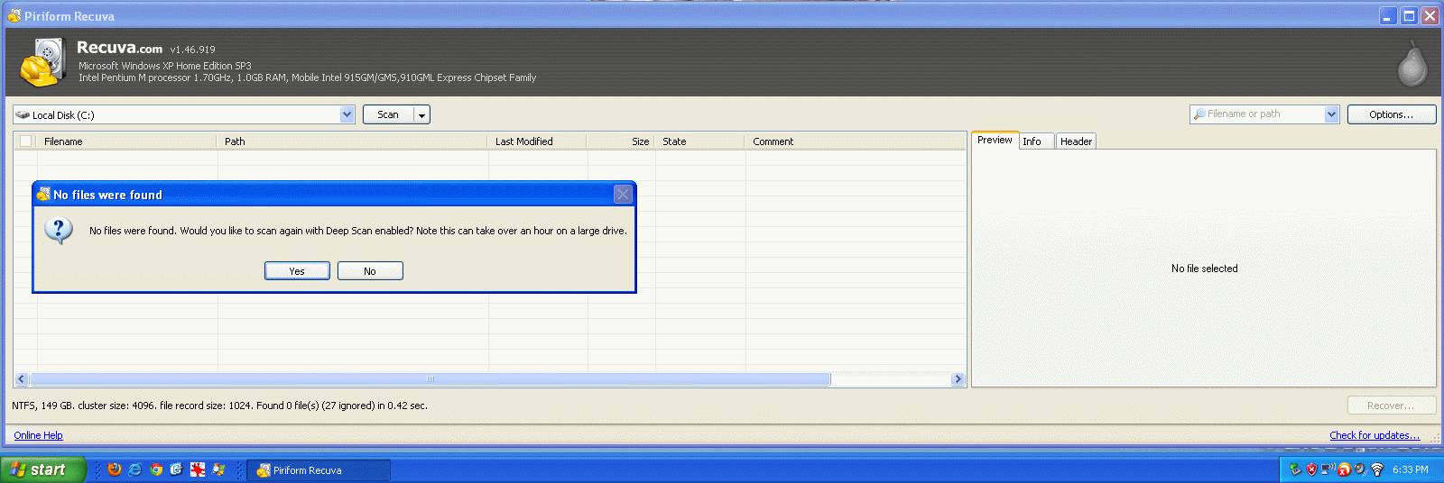Click the speaker volume tray icon
1444x483 pixels.
pos(1359,469)
